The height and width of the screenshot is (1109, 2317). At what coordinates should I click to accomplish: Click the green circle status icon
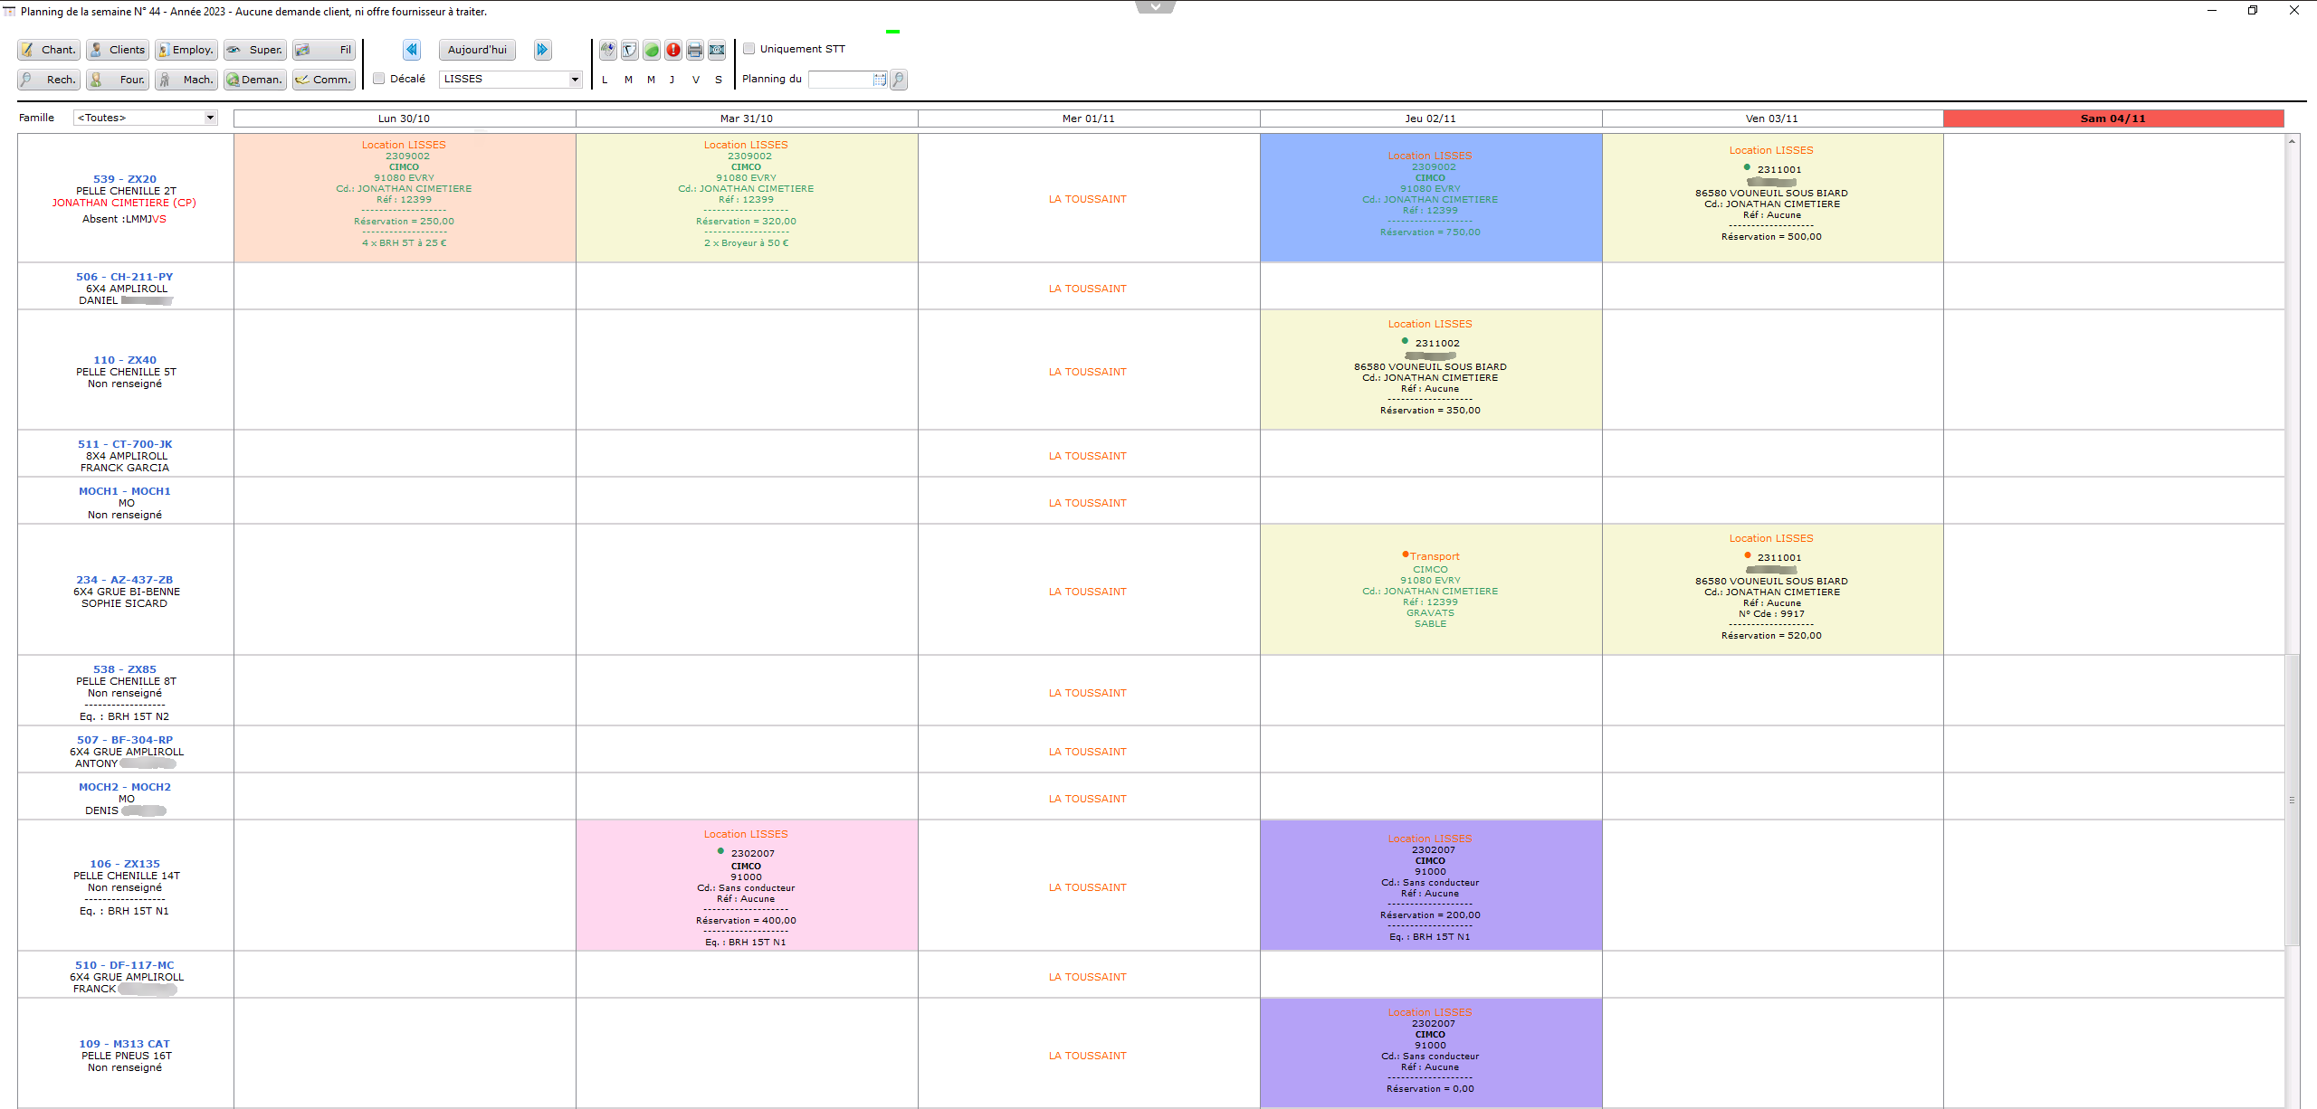point(653,51)
